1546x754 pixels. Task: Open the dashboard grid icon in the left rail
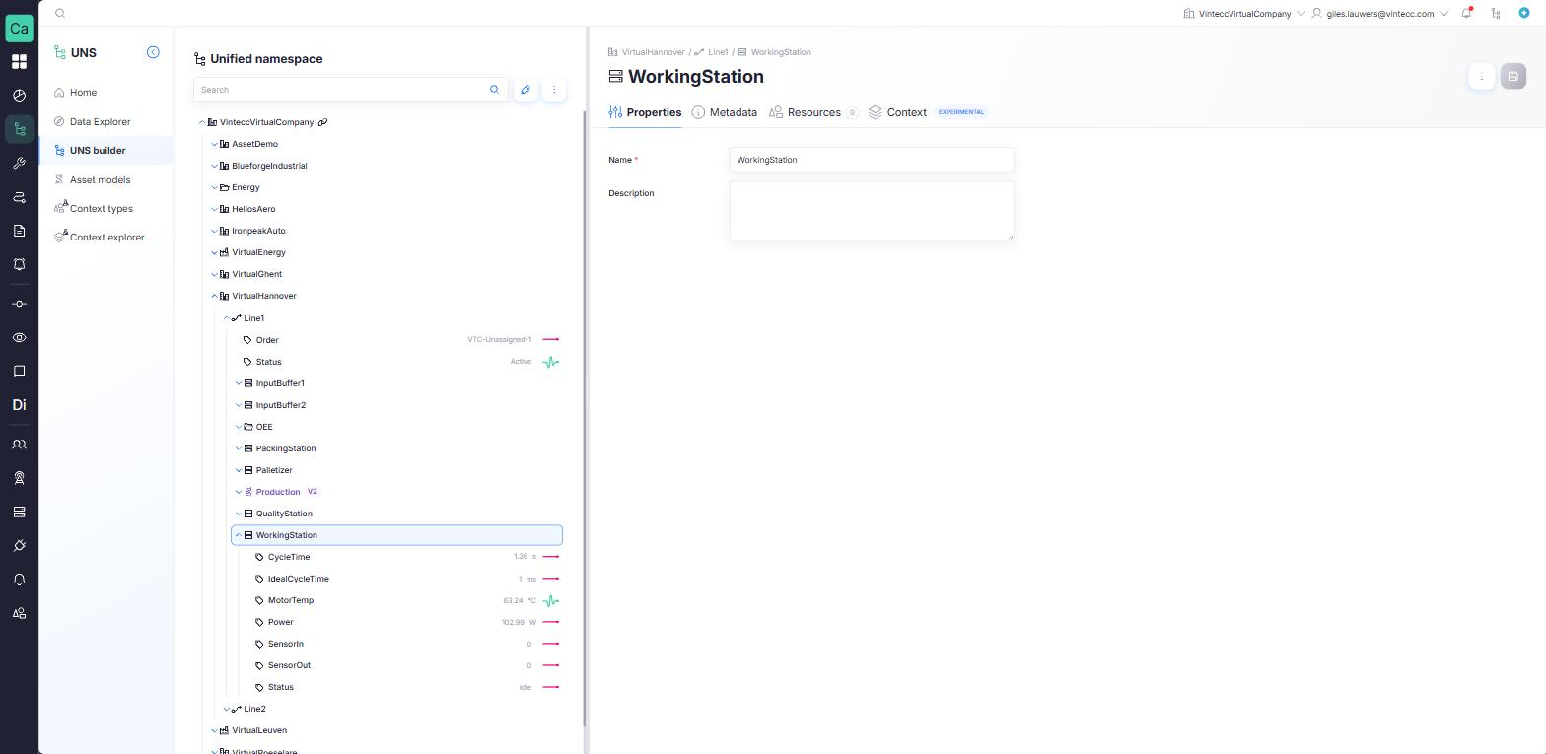click(x=19, y=62)
